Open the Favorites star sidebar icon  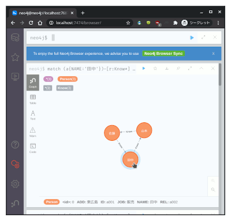15,57
